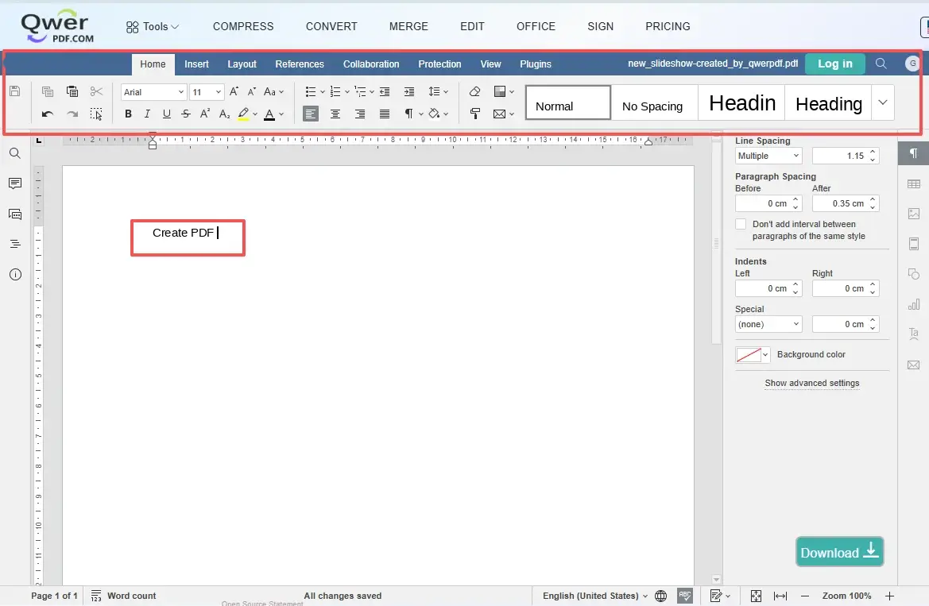The width and height of the screenshot is (929, 606).
Task: Open the Change case Aa dropdown
Action: (273, 92)
